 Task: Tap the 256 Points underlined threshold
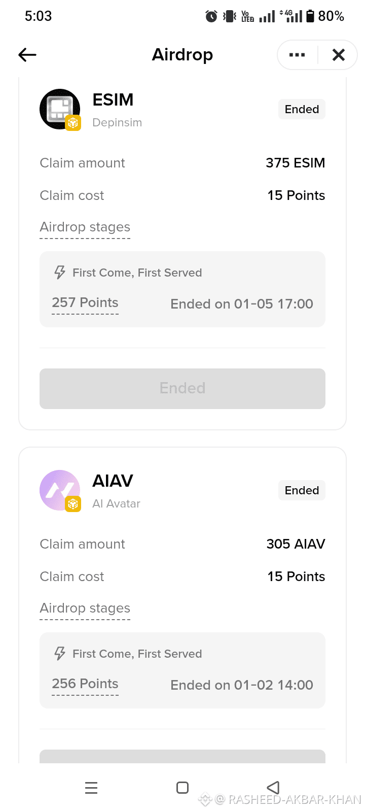tap(85, 684)
